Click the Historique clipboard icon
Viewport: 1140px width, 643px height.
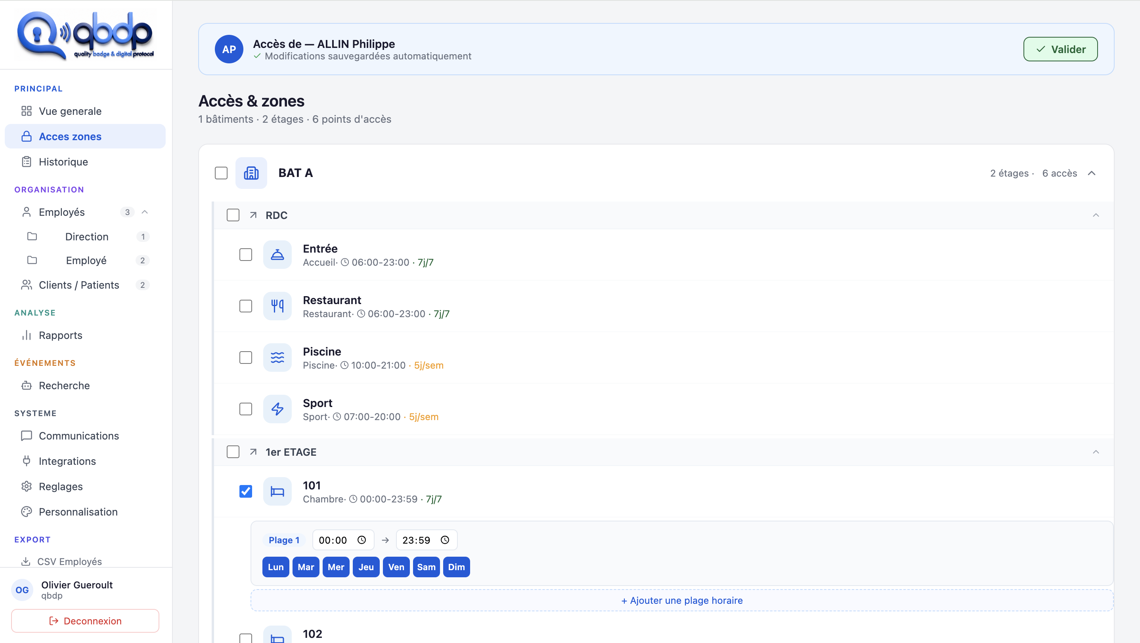(x=27, y=162)
